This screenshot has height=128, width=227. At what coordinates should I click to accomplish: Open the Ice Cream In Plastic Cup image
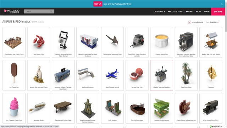click(14, 108)
